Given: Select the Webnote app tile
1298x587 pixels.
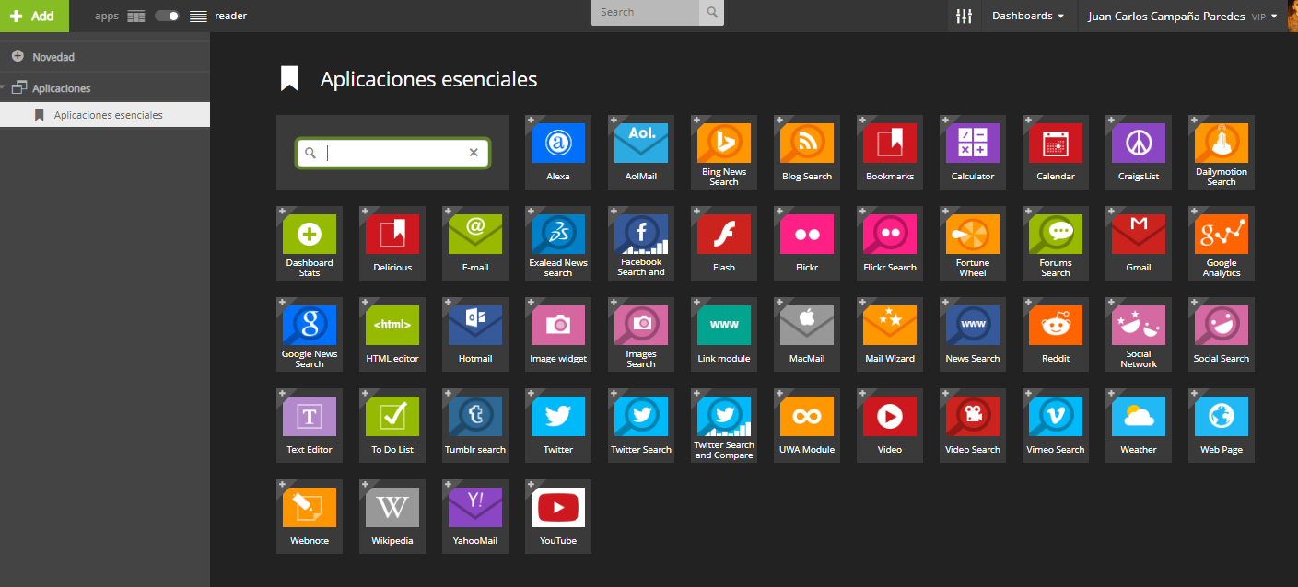Looking at the screenshot, I should (x=310, y=516).
